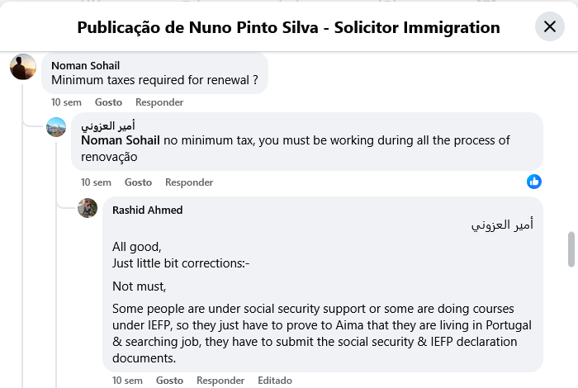578x388 pixels.
Task: Click the Noman Sohail mention in reply
Action: tap(121, 140)
